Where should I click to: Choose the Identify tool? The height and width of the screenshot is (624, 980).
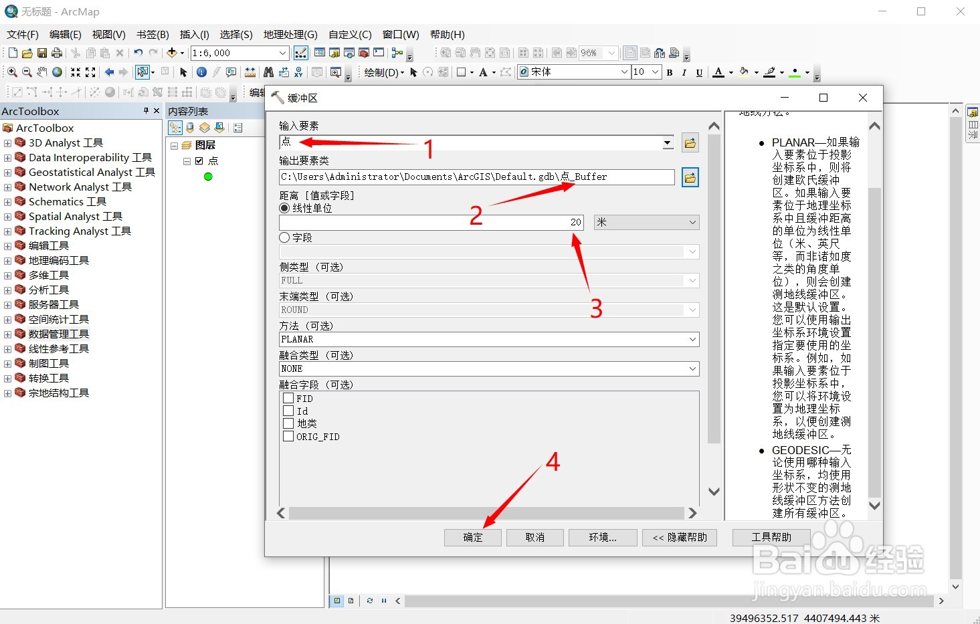[x=201, y=72]
